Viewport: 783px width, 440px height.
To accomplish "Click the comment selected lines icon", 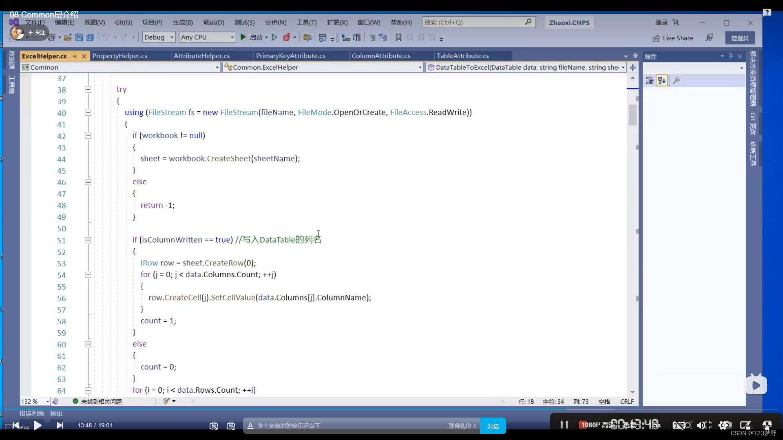I will pyautogui.click(x=372, y=38).
